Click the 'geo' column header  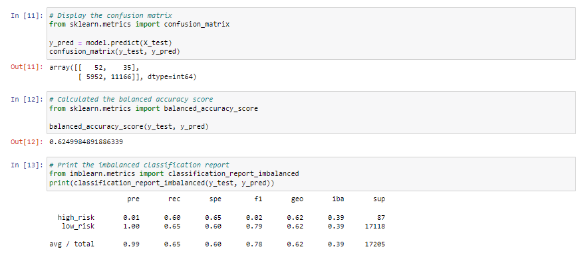coord(297,199)
